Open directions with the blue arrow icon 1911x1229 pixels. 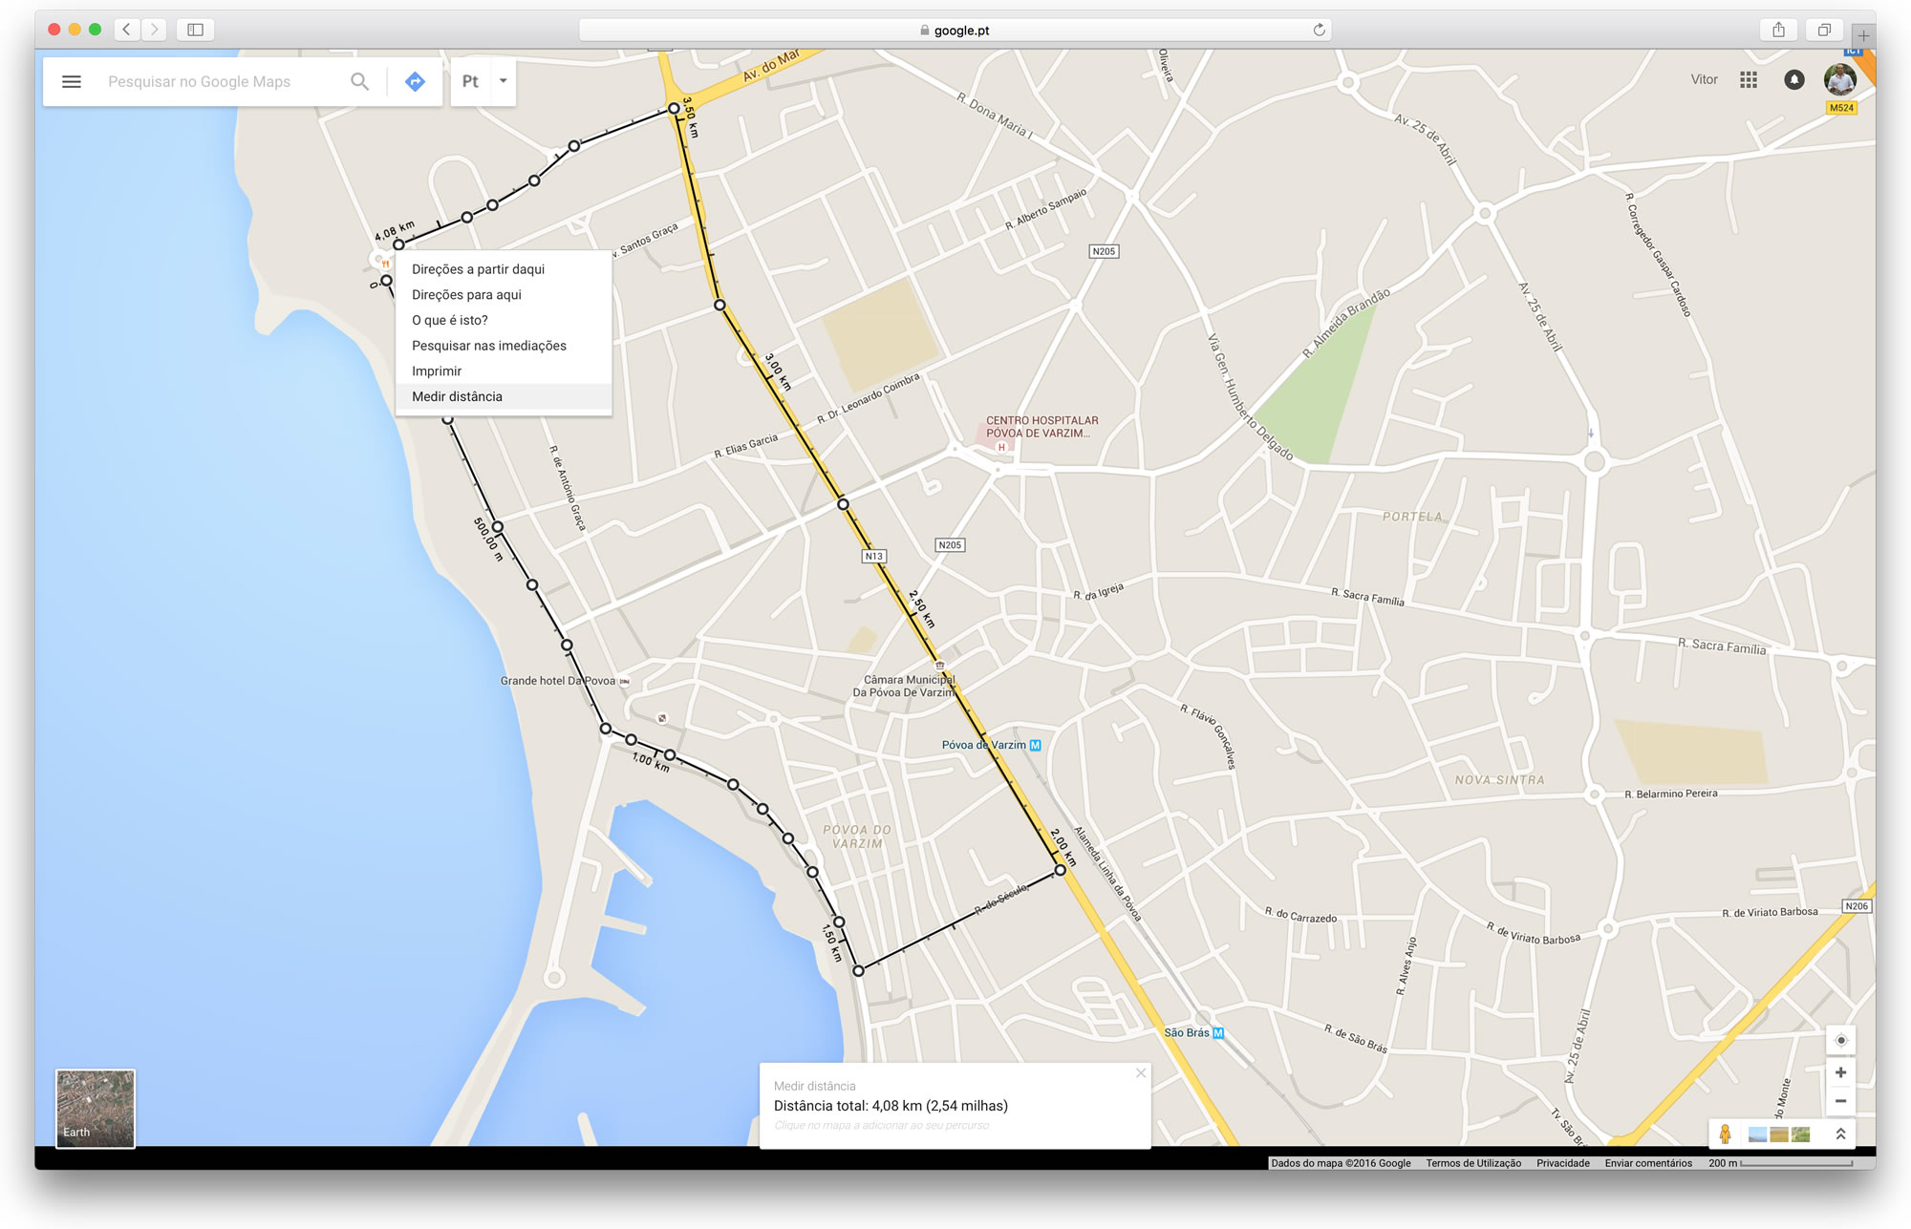(415, 81)
